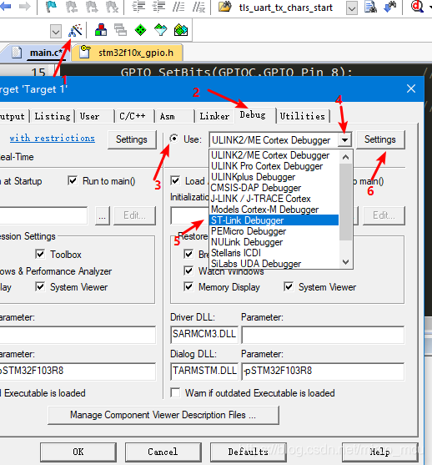Click simulator Settings button on left
This screenshot has width=432, height=465.
pos(132,139)
